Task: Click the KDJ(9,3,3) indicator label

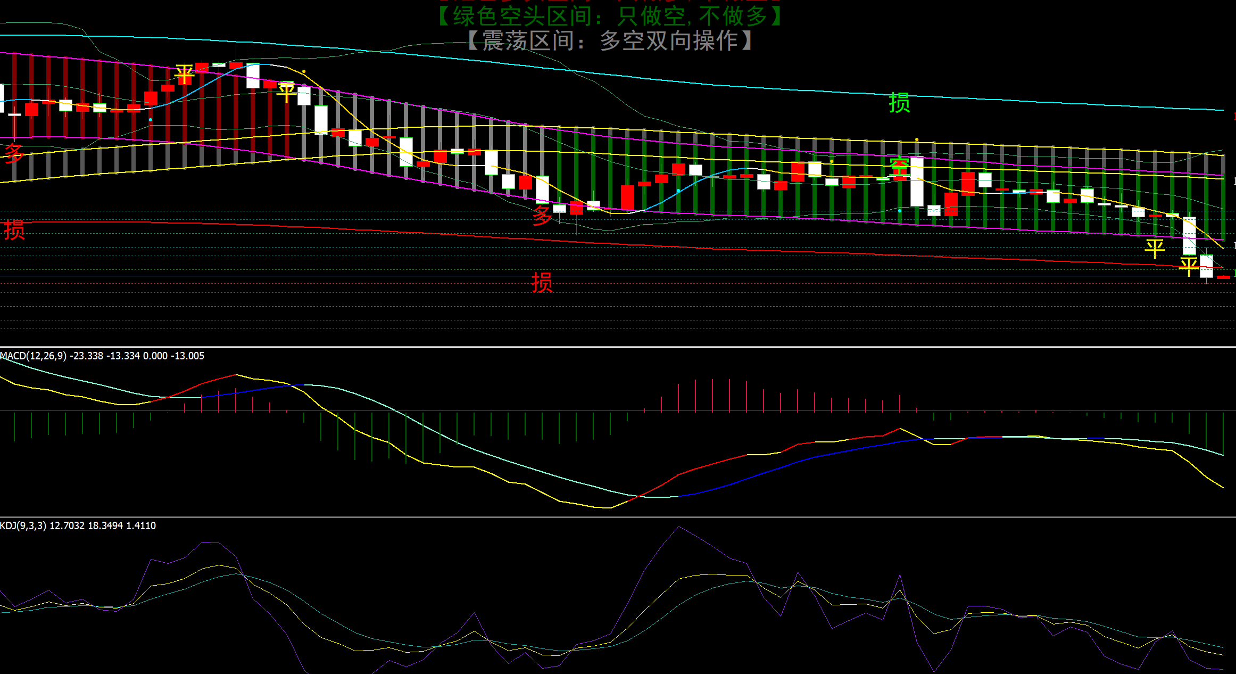Action: point(23,525)
